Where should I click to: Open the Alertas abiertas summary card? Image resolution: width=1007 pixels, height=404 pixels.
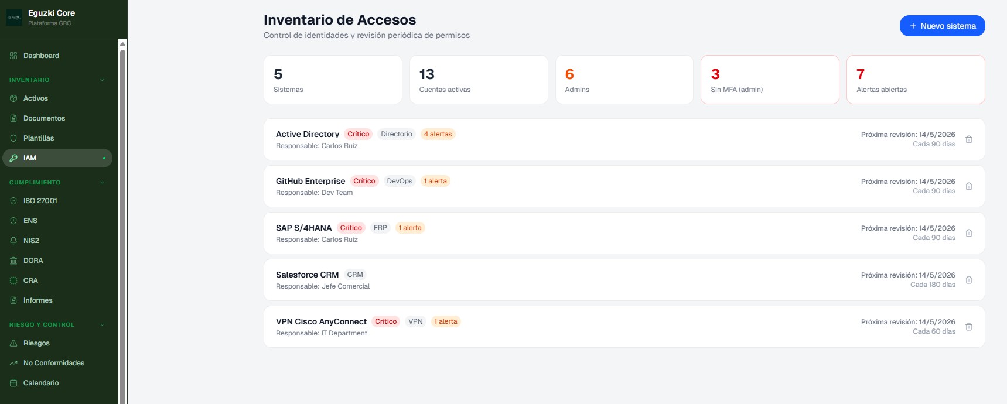915,80
